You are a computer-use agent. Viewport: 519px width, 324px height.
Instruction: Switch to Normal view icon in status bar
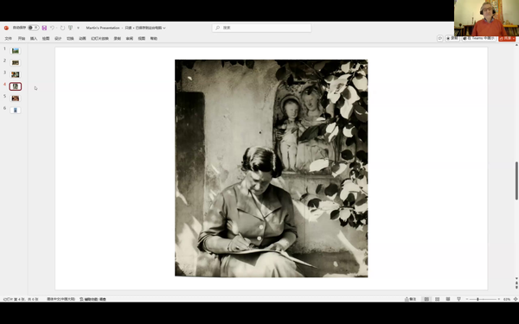(x=426, y=299)
